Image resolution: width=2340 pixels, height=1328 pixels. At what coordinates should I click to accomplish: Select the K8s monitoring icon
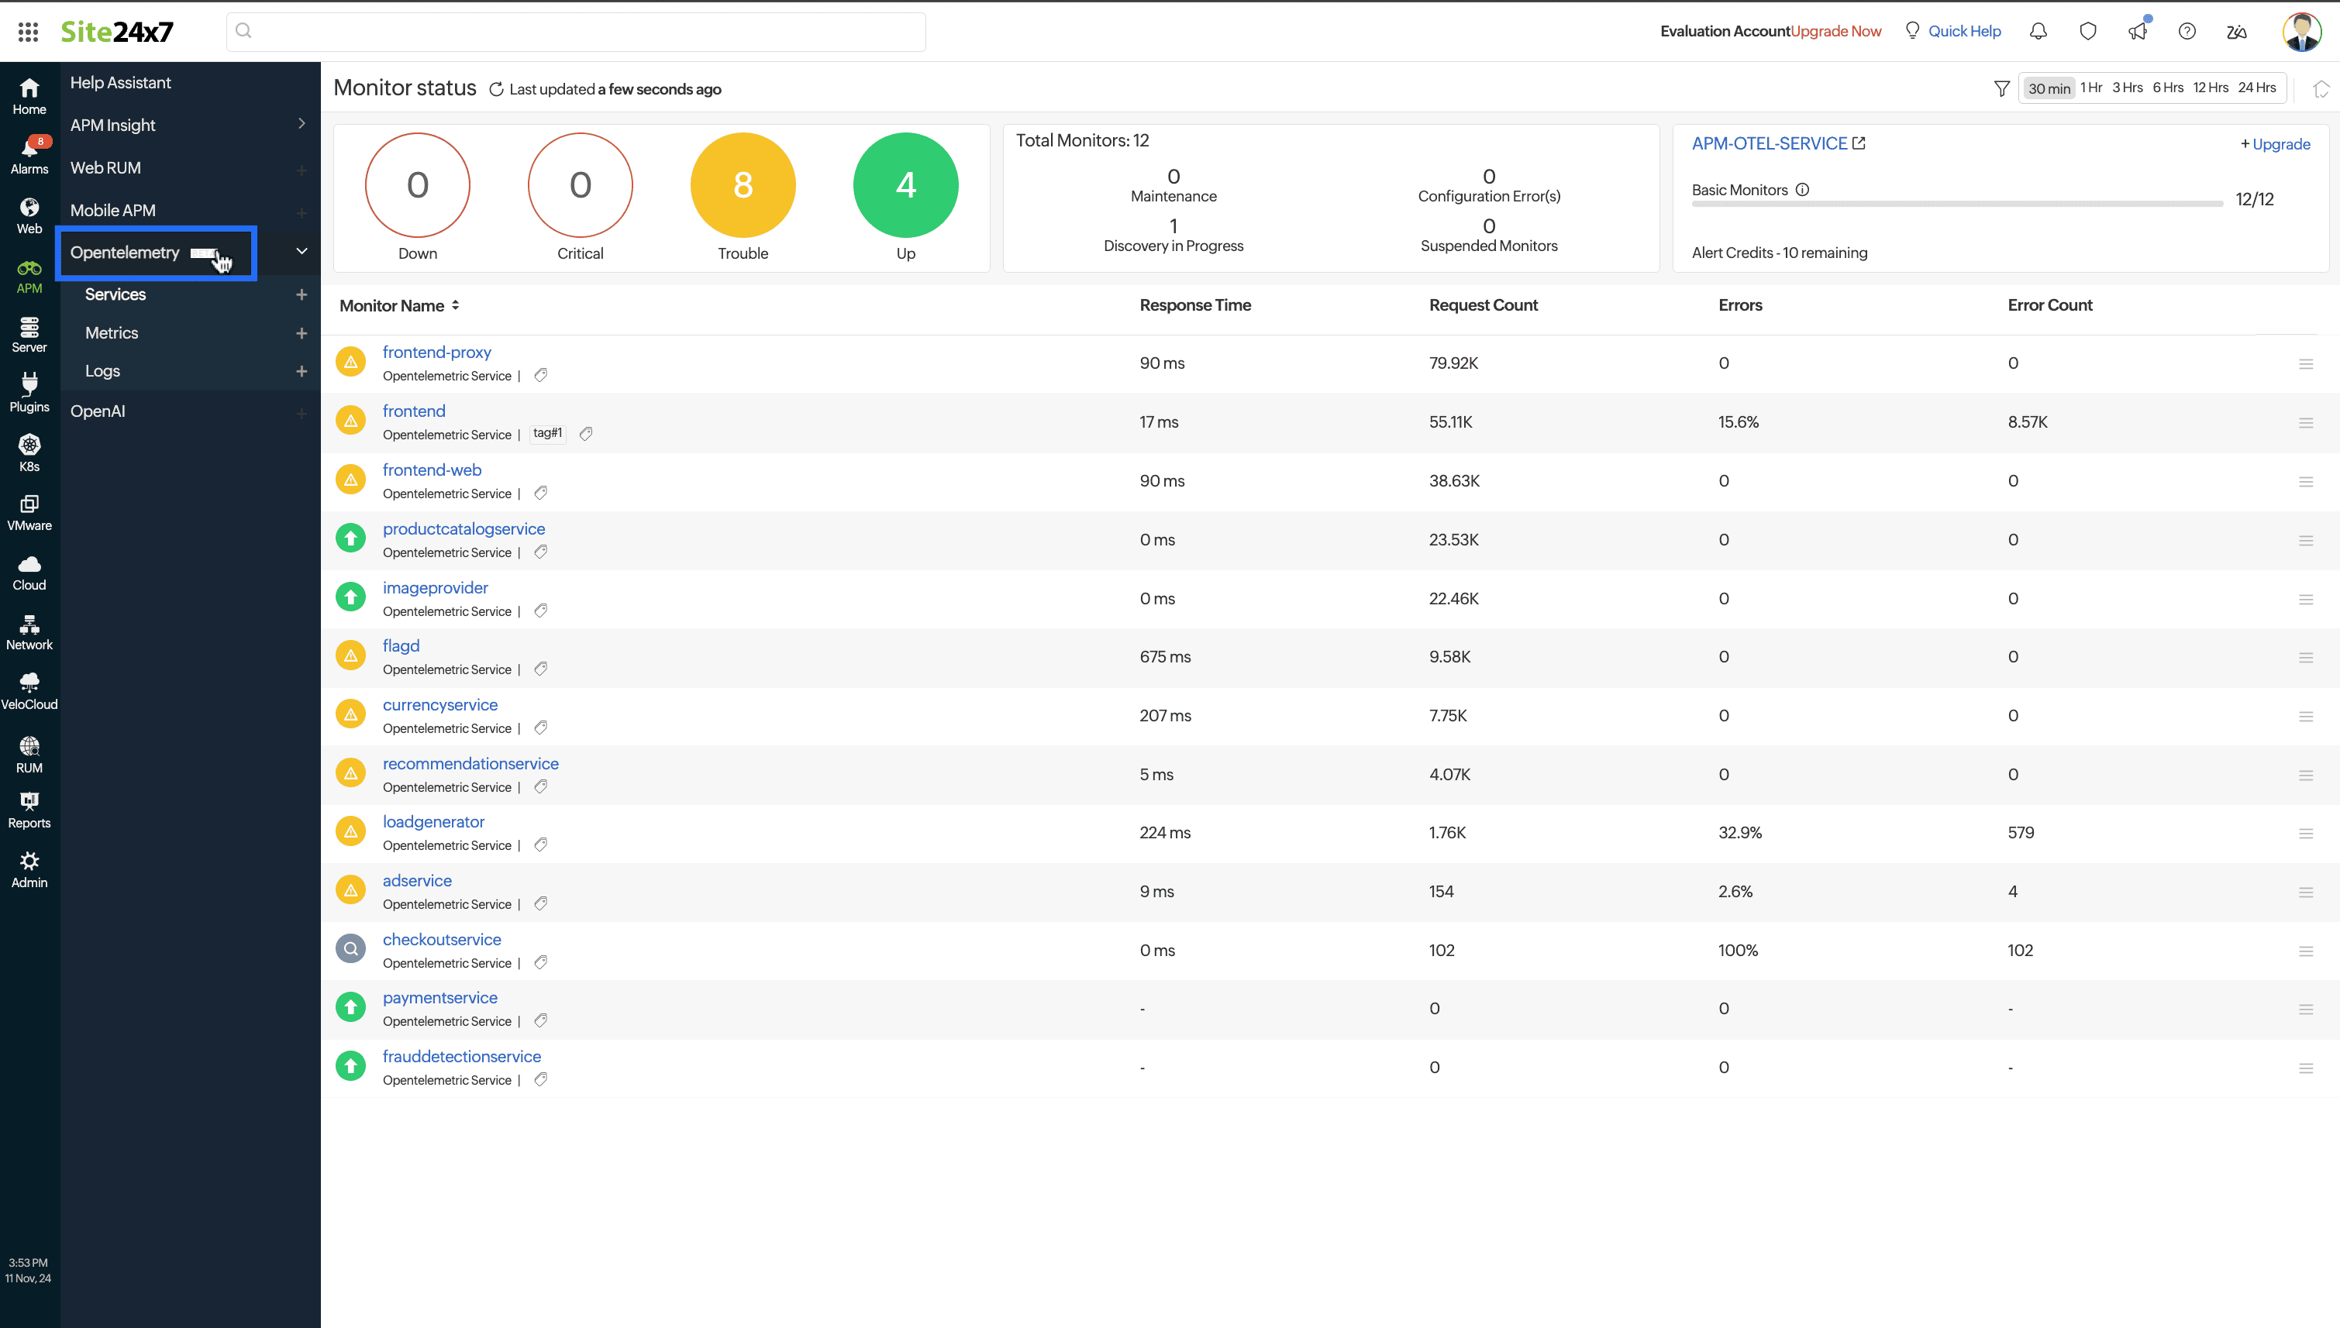click(28, 452)
